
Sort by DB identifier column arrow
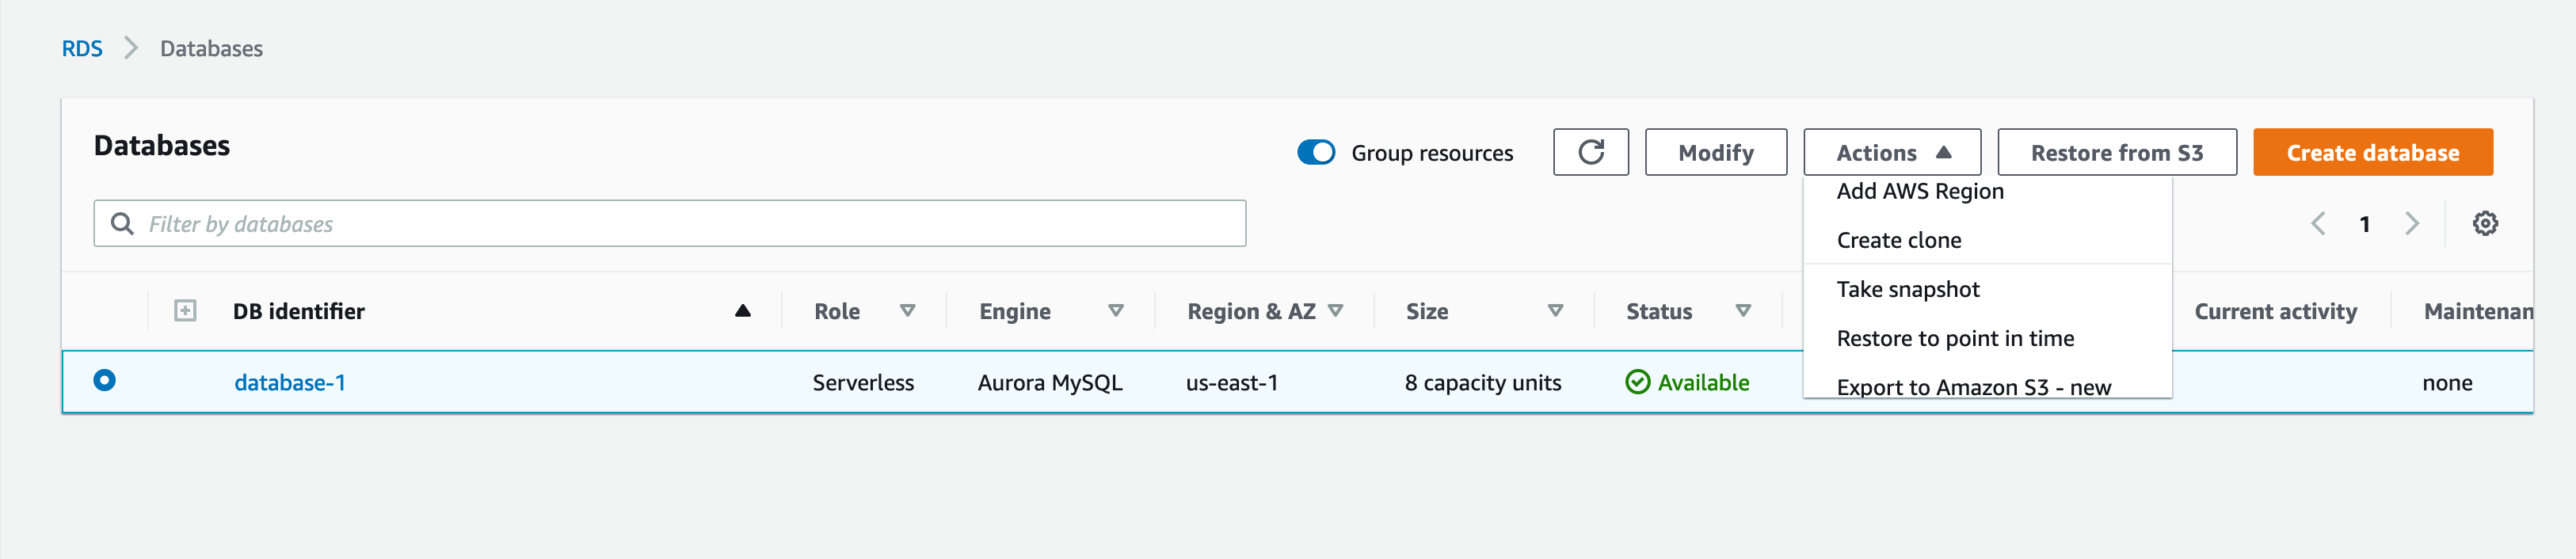coord(742,311)
